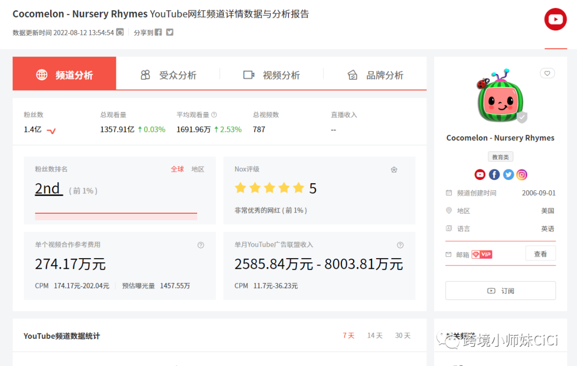Open the channel's Instagram social icon
The width and height of the screenshot is (577, 366).
[522, 175]
